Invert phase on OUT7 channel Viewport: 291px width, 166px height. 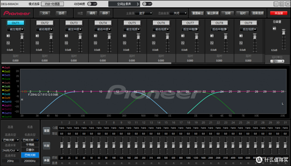tap(183, 43)
